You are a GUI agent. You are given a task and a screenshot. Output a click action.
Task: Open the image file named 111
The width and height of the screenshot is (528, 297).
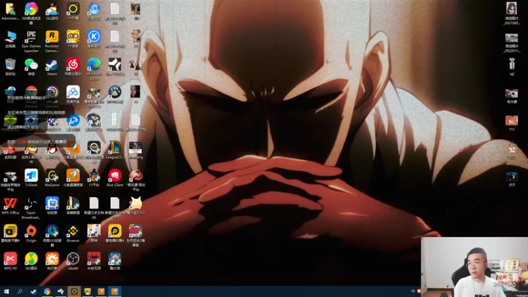pos(511,123)
